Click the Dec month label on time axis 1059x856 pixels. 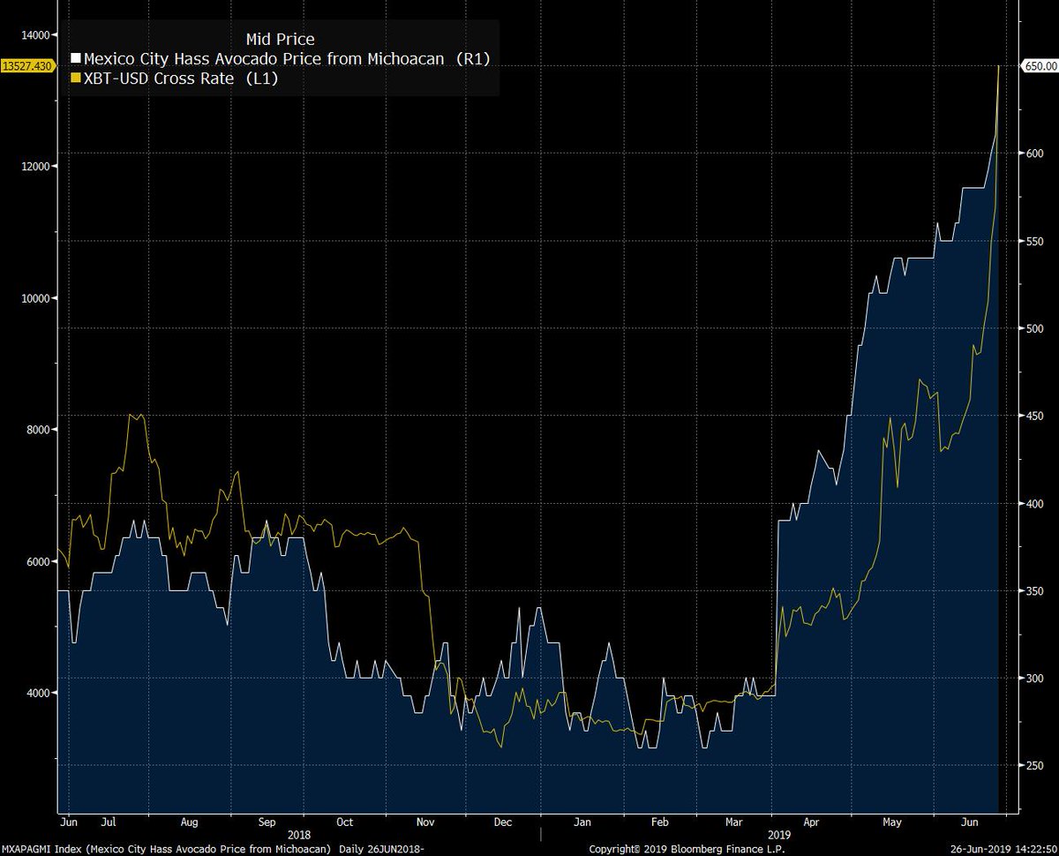pyautogui.click(x=502, y=822)
